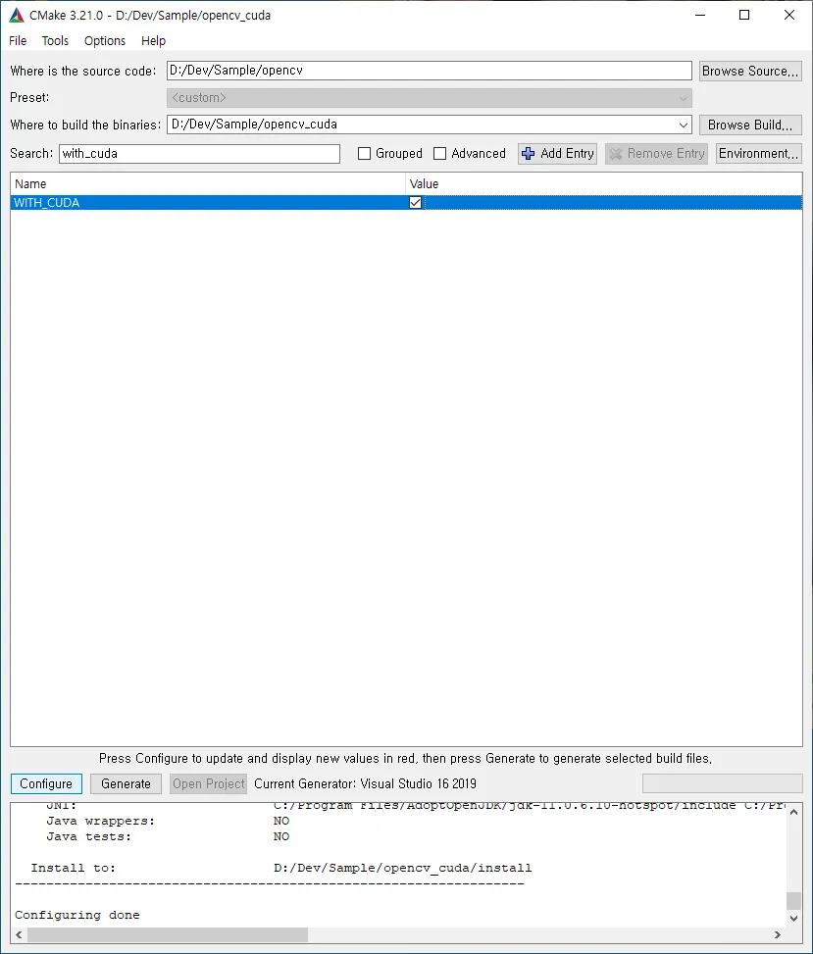Click the empty progress bar beside generator label
The height and width of the screenshot is (954, 813).
[723, 783]
